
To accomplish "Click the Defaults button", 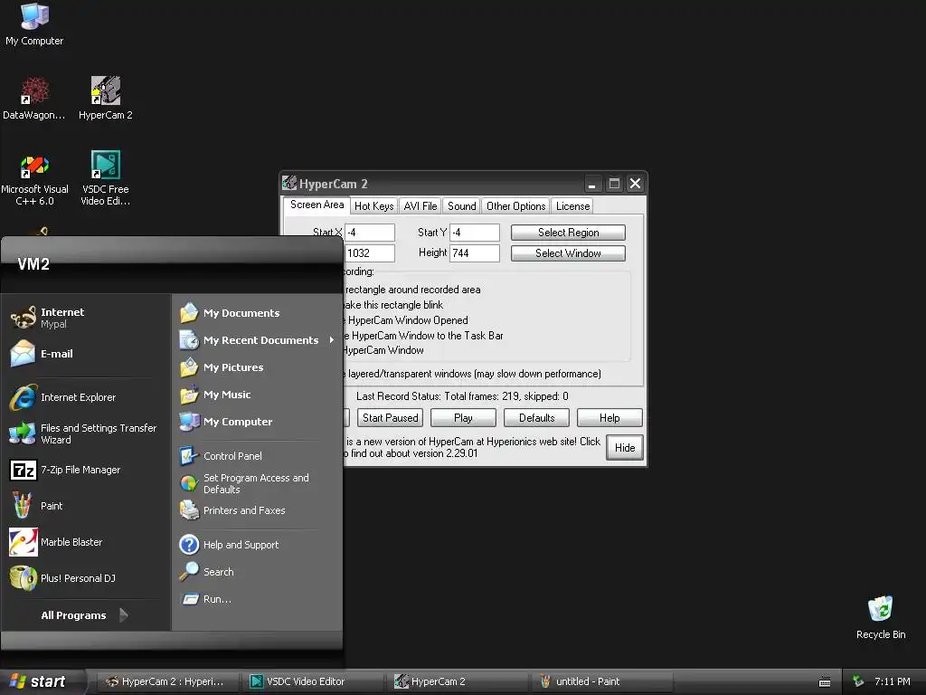I will point(536,418).
